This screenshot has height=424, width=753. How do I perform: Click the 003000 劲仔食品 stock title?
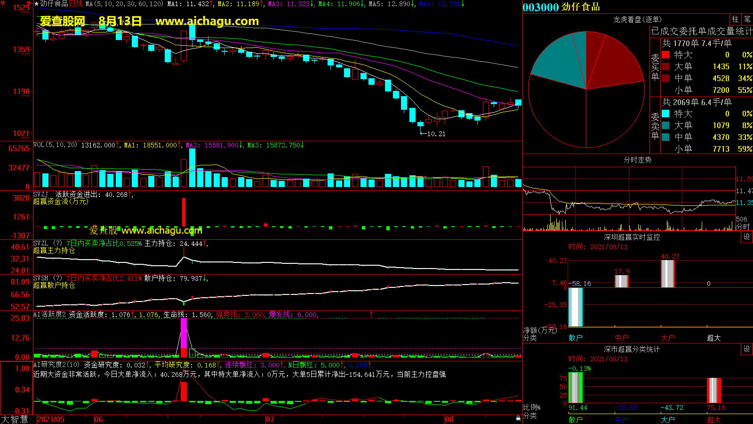[561, 7]
